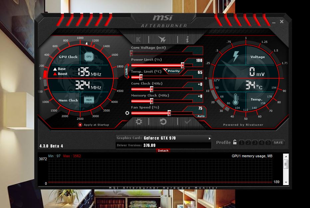Open Afterburner settings gear icon

[139, 122]
